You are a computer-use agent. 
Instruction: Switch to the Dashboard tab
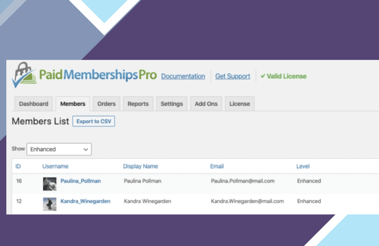(x=34, y=104)
